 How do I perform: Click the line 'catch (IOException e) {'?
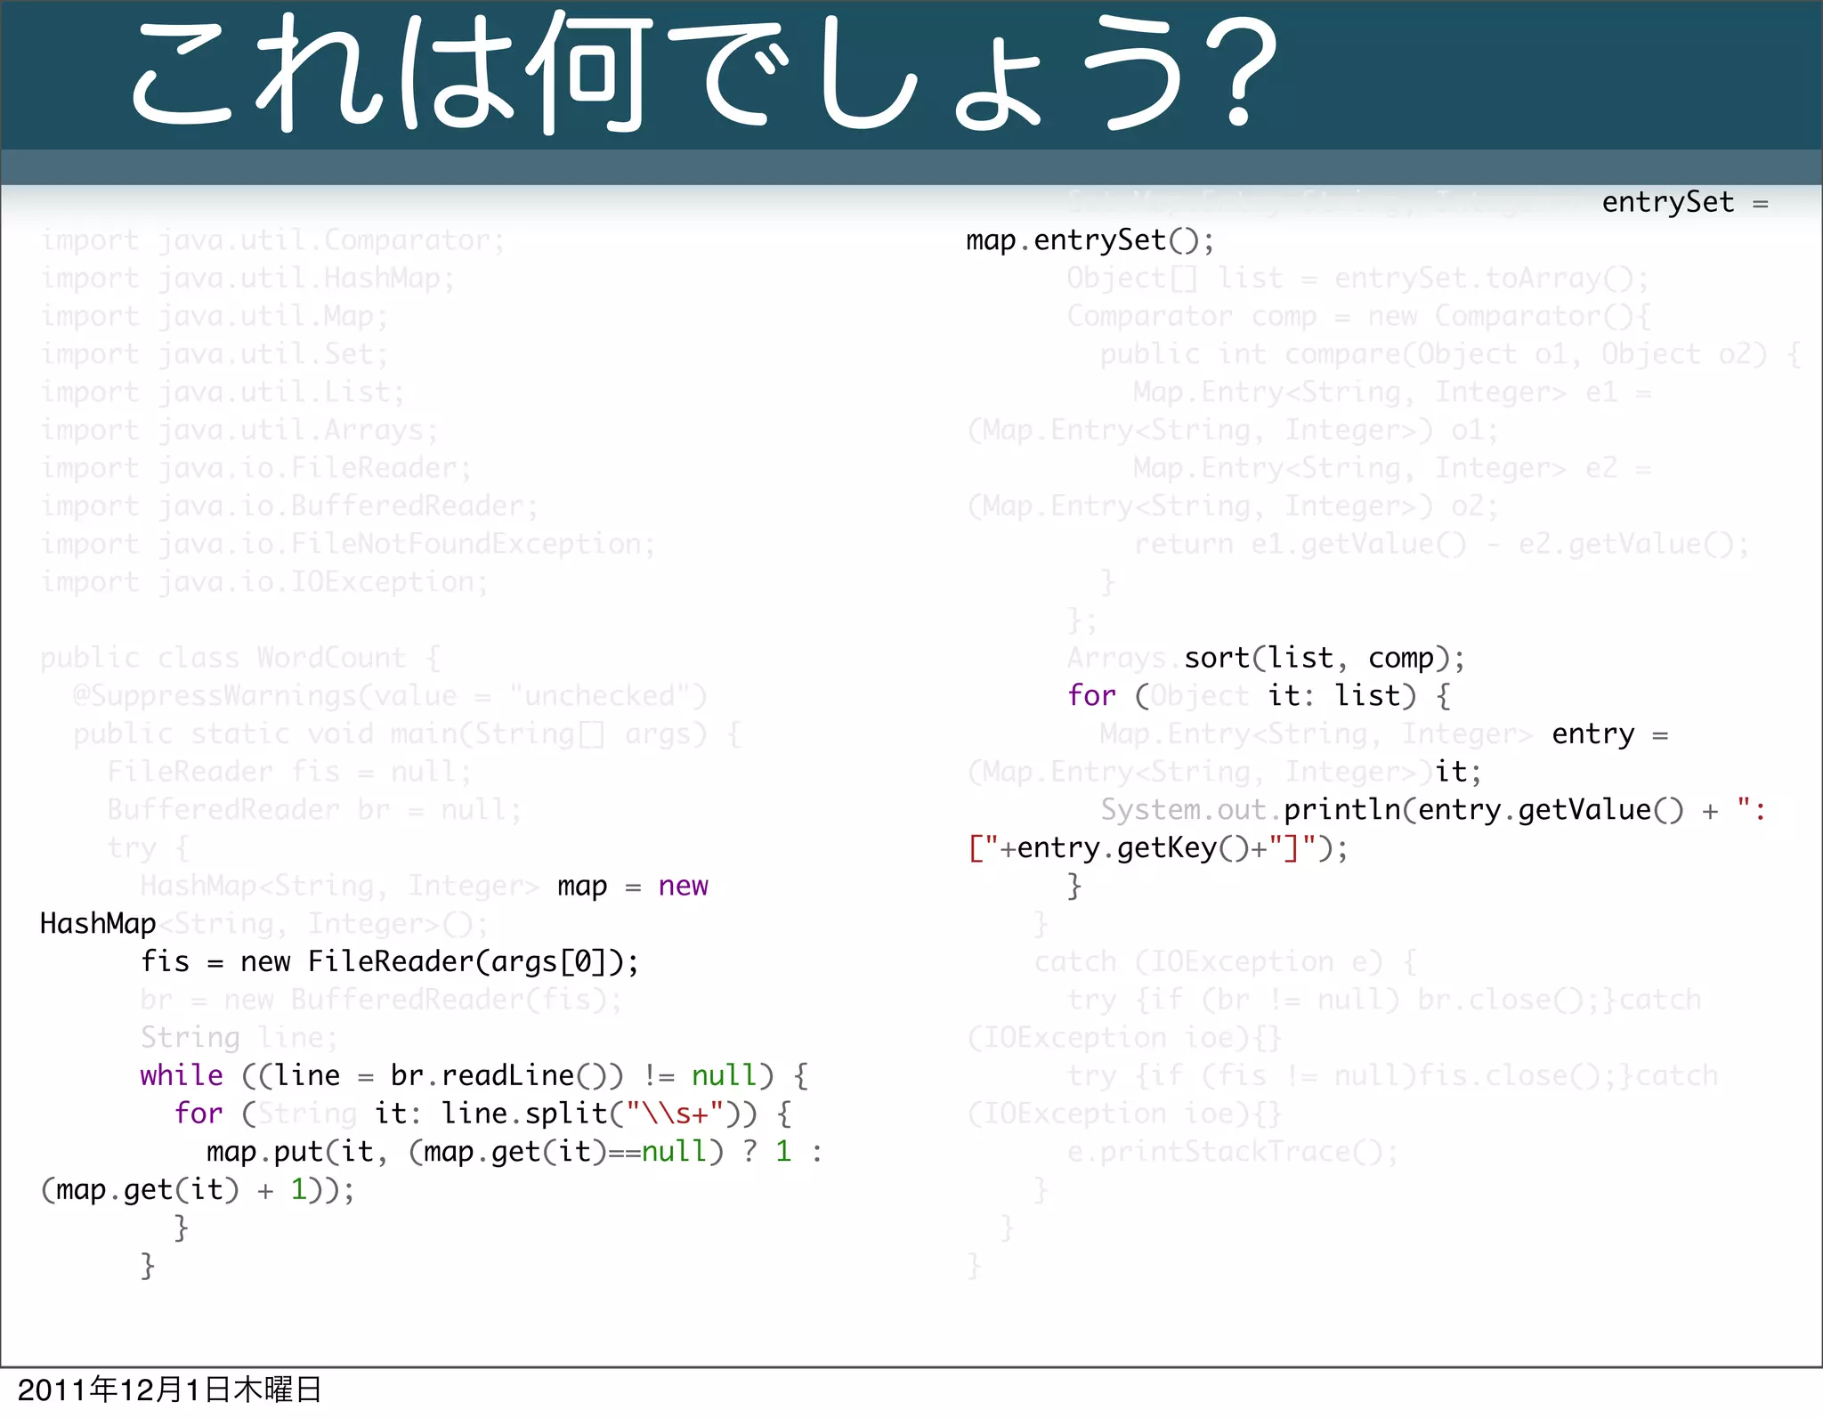[x=1224, y=962]
